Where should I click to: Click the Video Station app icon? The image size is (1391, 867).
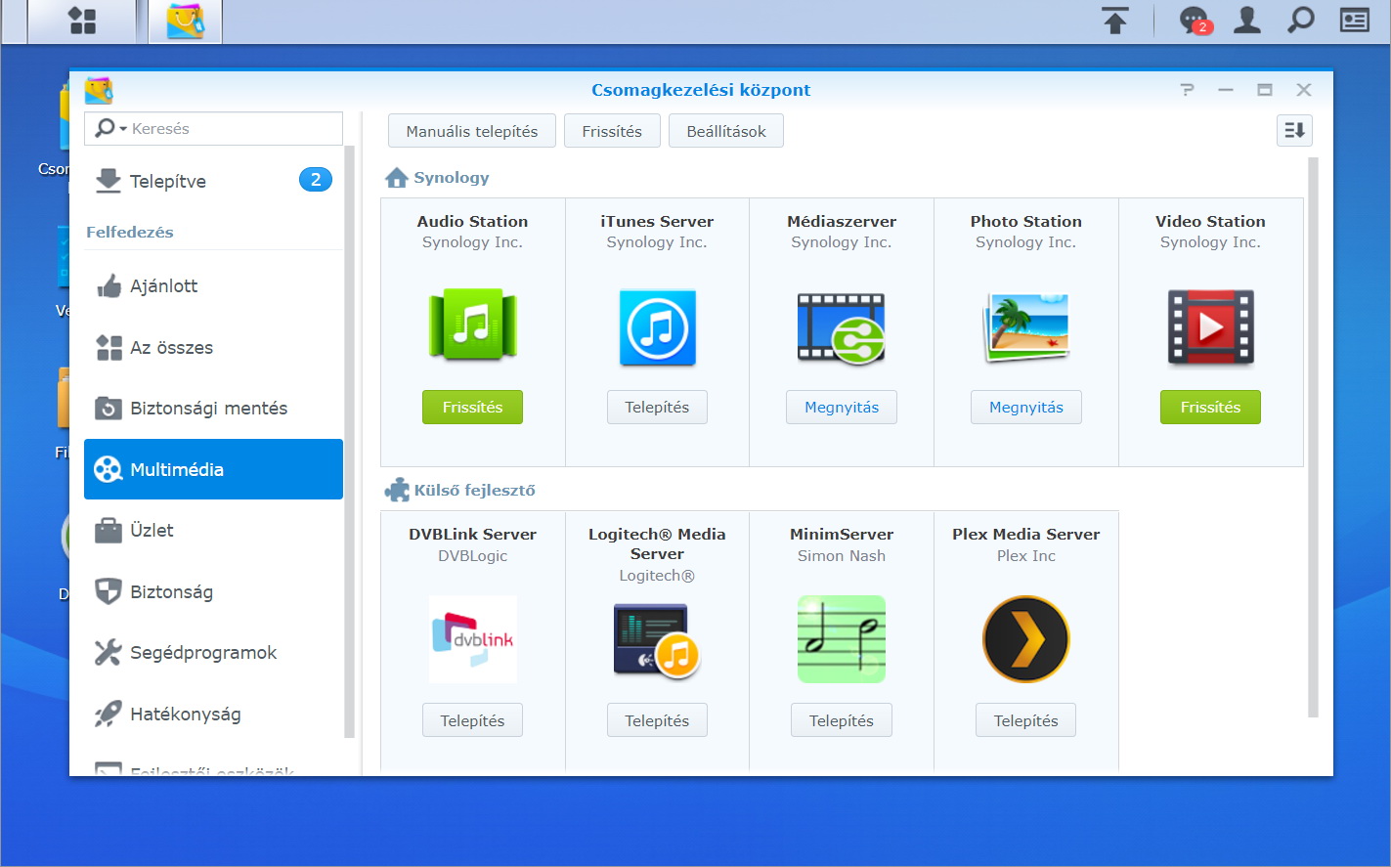pos(1210,327)
